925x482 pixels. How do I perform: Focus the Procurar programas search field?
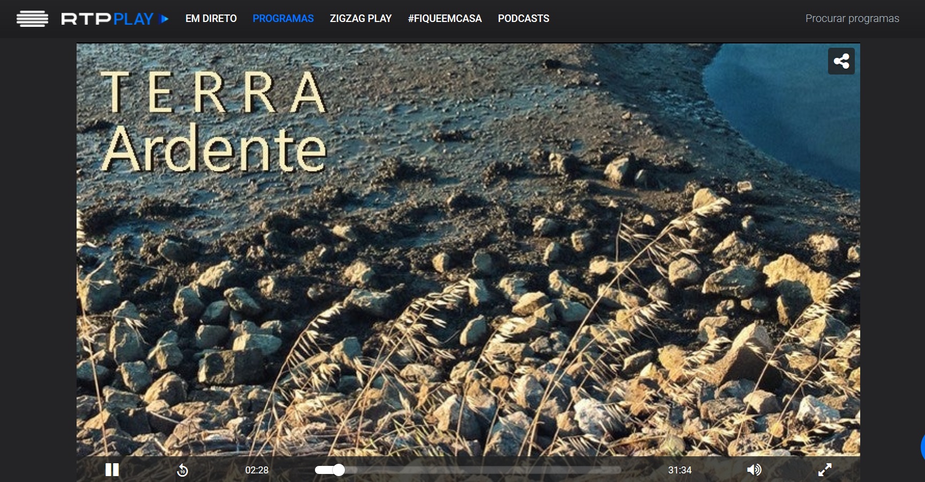(852, 19)
